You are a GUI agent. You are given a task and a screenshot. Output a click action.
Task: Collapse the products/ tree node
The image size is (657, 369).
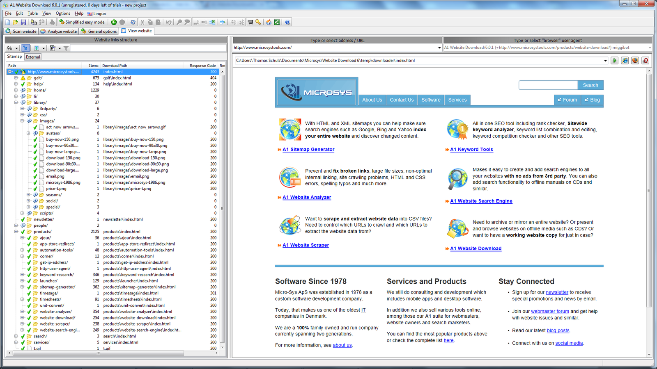pos(16,232)
